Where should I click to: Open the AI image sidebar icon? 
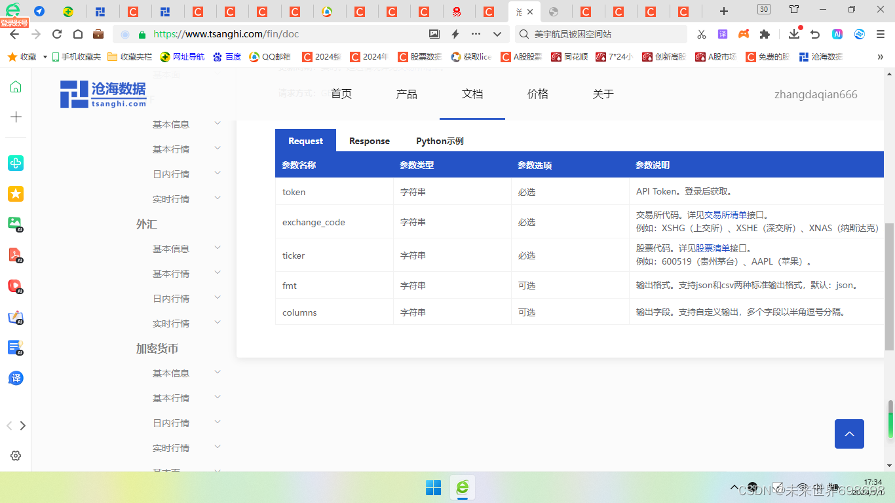(x=16, y=223)
